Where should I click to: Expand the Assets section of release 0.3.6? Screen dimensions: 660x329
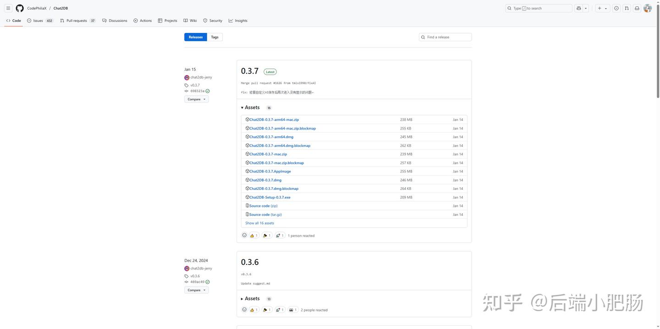(x=252, y=298)
